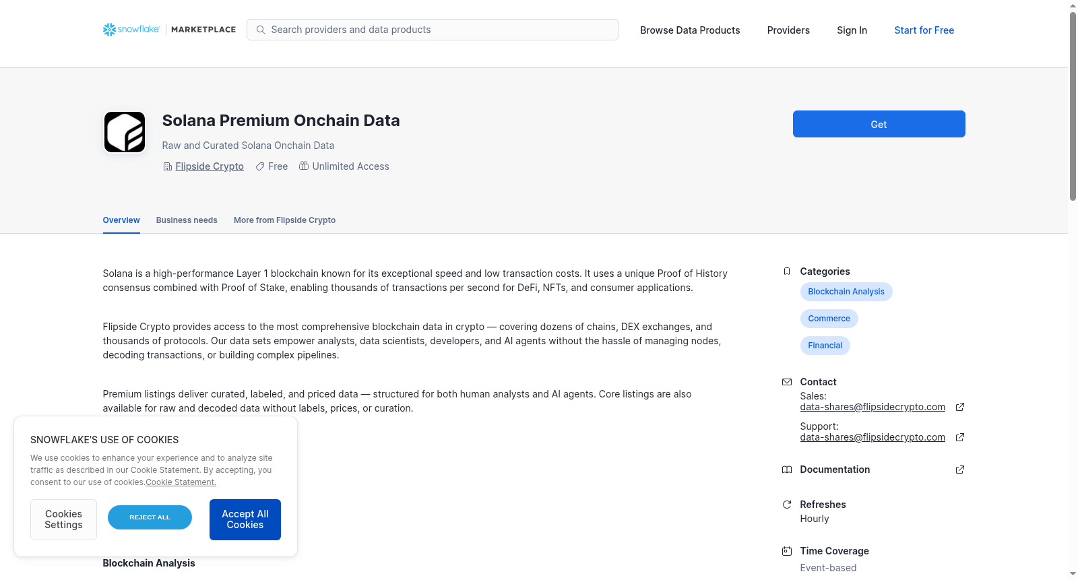Click the Unlimited Access label
The height and width of the screenshot is (580, 1078).
point(350,166)
